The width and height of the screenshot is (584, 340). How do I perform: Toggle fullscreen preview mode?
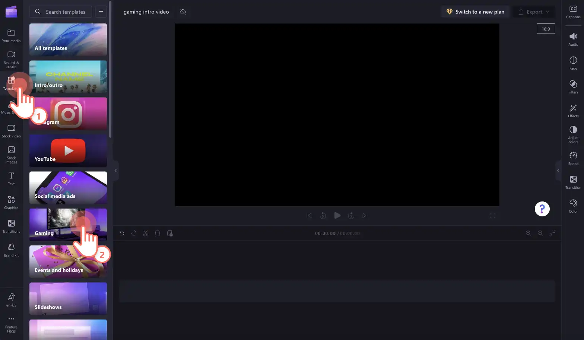[492, 216]
